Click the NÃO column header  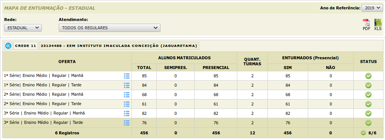point(331,68)
